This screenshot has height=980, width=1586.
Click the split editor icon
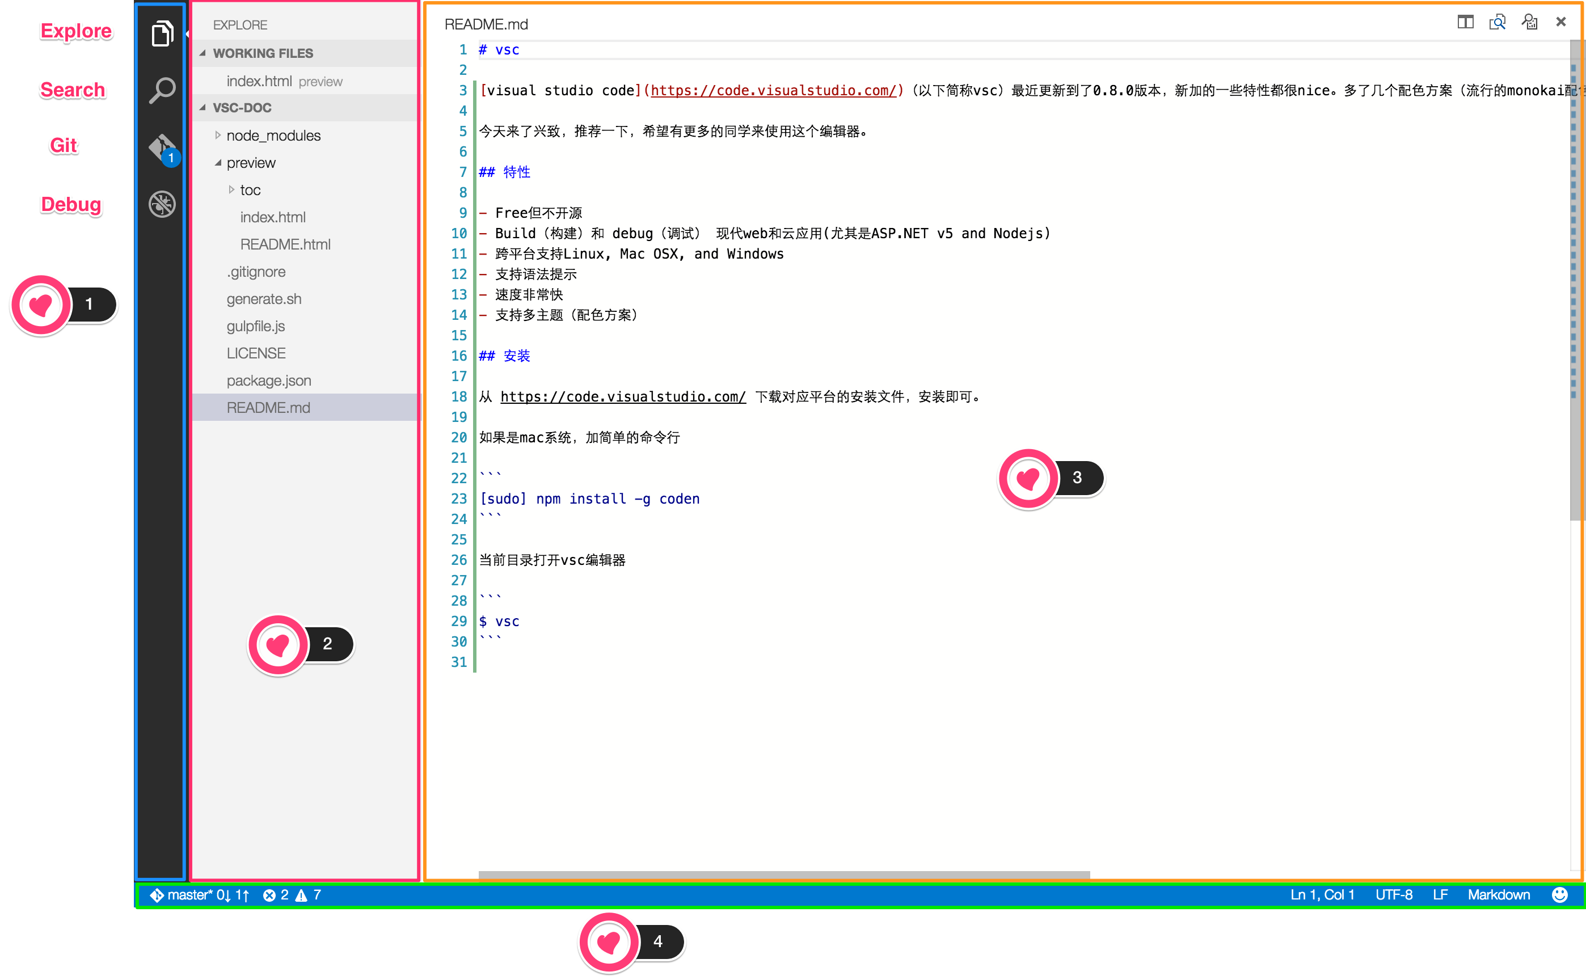[1465, 23]
